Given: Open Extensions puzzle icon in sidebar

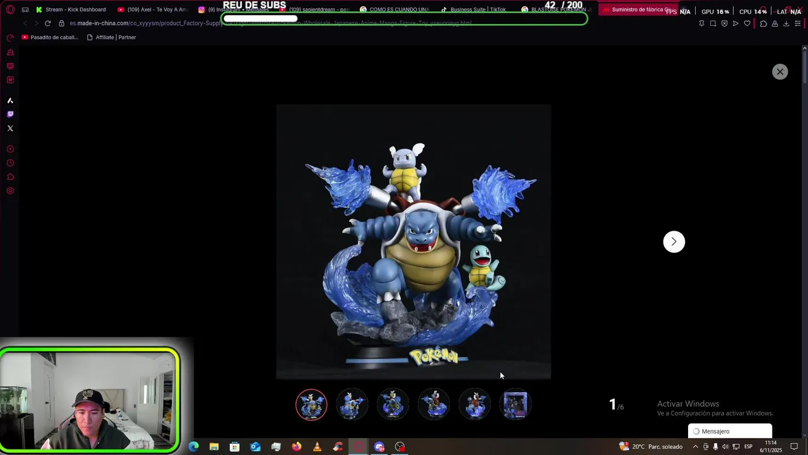Looking at the screenshot, I should pyautogui.click(x=10, y=177).
